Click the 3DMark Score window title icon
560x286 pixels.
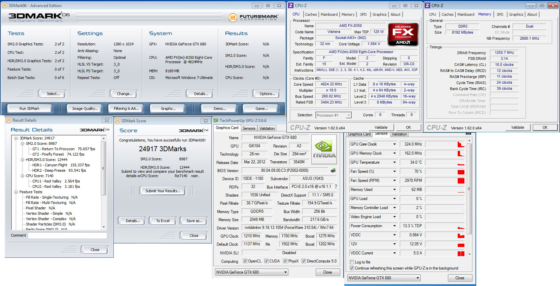[x=117, y=121]
